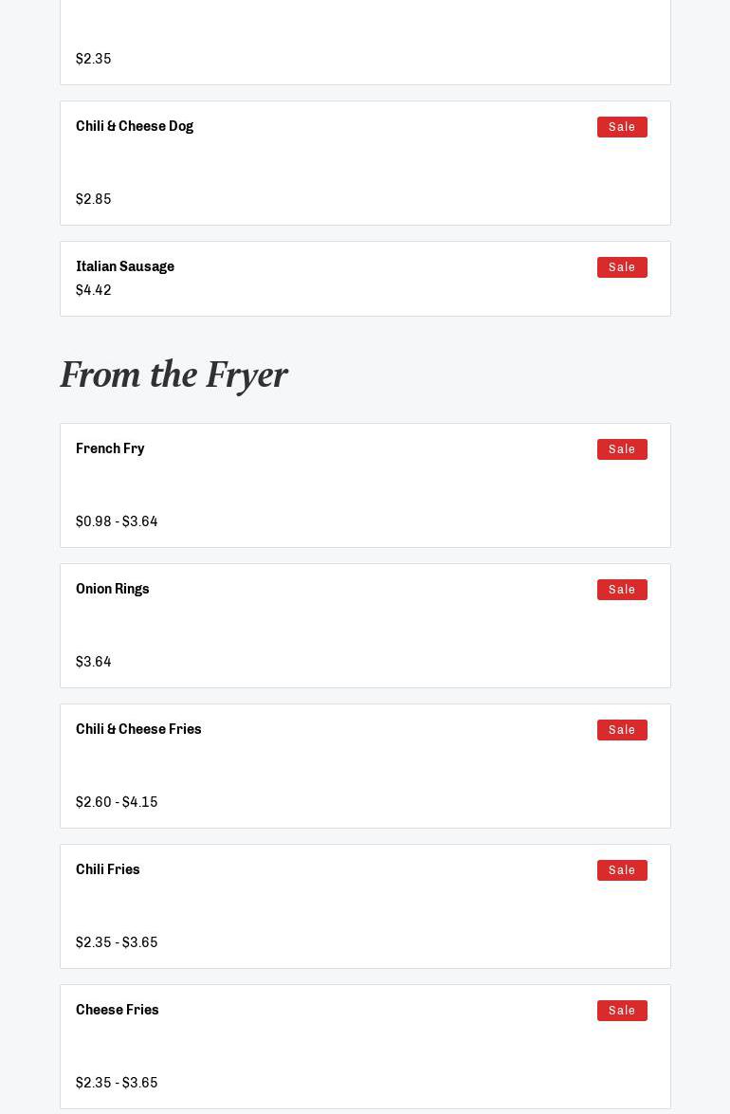The height and width of the screenshot is (1114, 730).
Task: Click the $2.60 - $4.15 price range
Action: coord(117,802)
